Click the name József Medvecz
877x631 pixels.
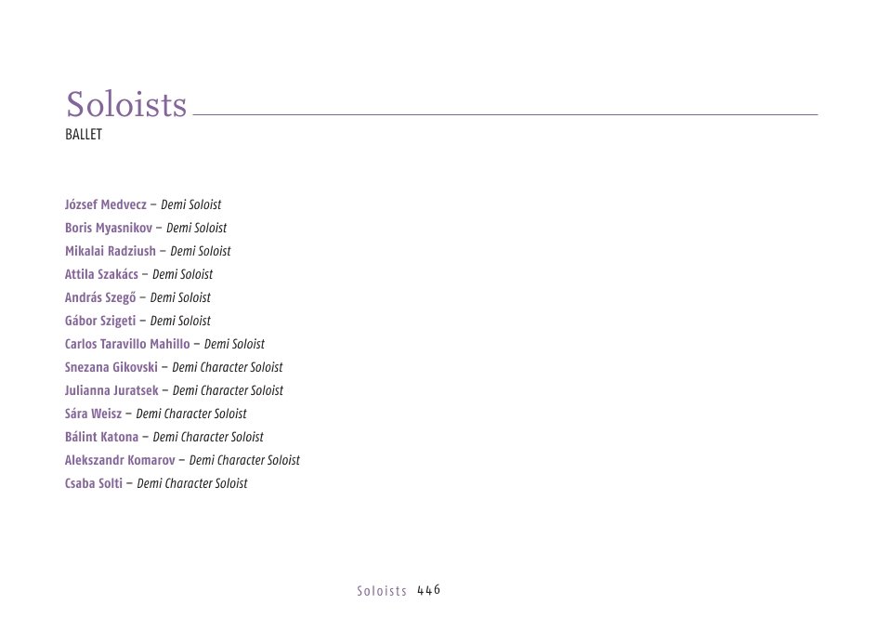coord(106,204)
